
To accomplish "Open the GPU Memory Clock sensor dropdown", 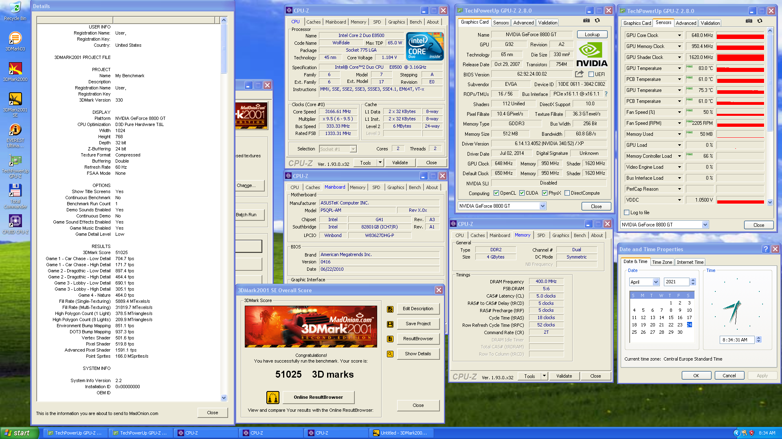I will point(679,47).
